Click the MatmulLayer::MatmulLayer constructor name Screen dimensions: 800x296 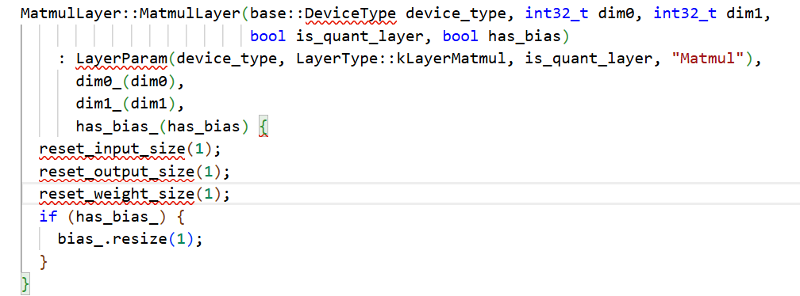pos(131,13)
